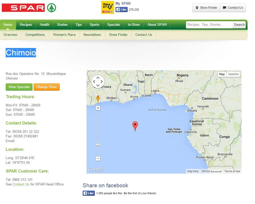255x204 pixels.
Task: Go to the Home tab
Action: click(8, 24)
